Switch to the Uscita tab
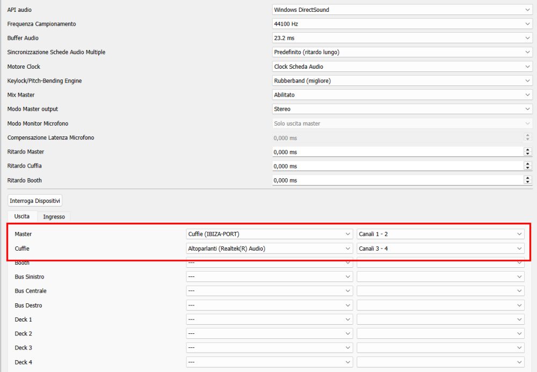This screenshot has height=372, width=537. (22, 216)
